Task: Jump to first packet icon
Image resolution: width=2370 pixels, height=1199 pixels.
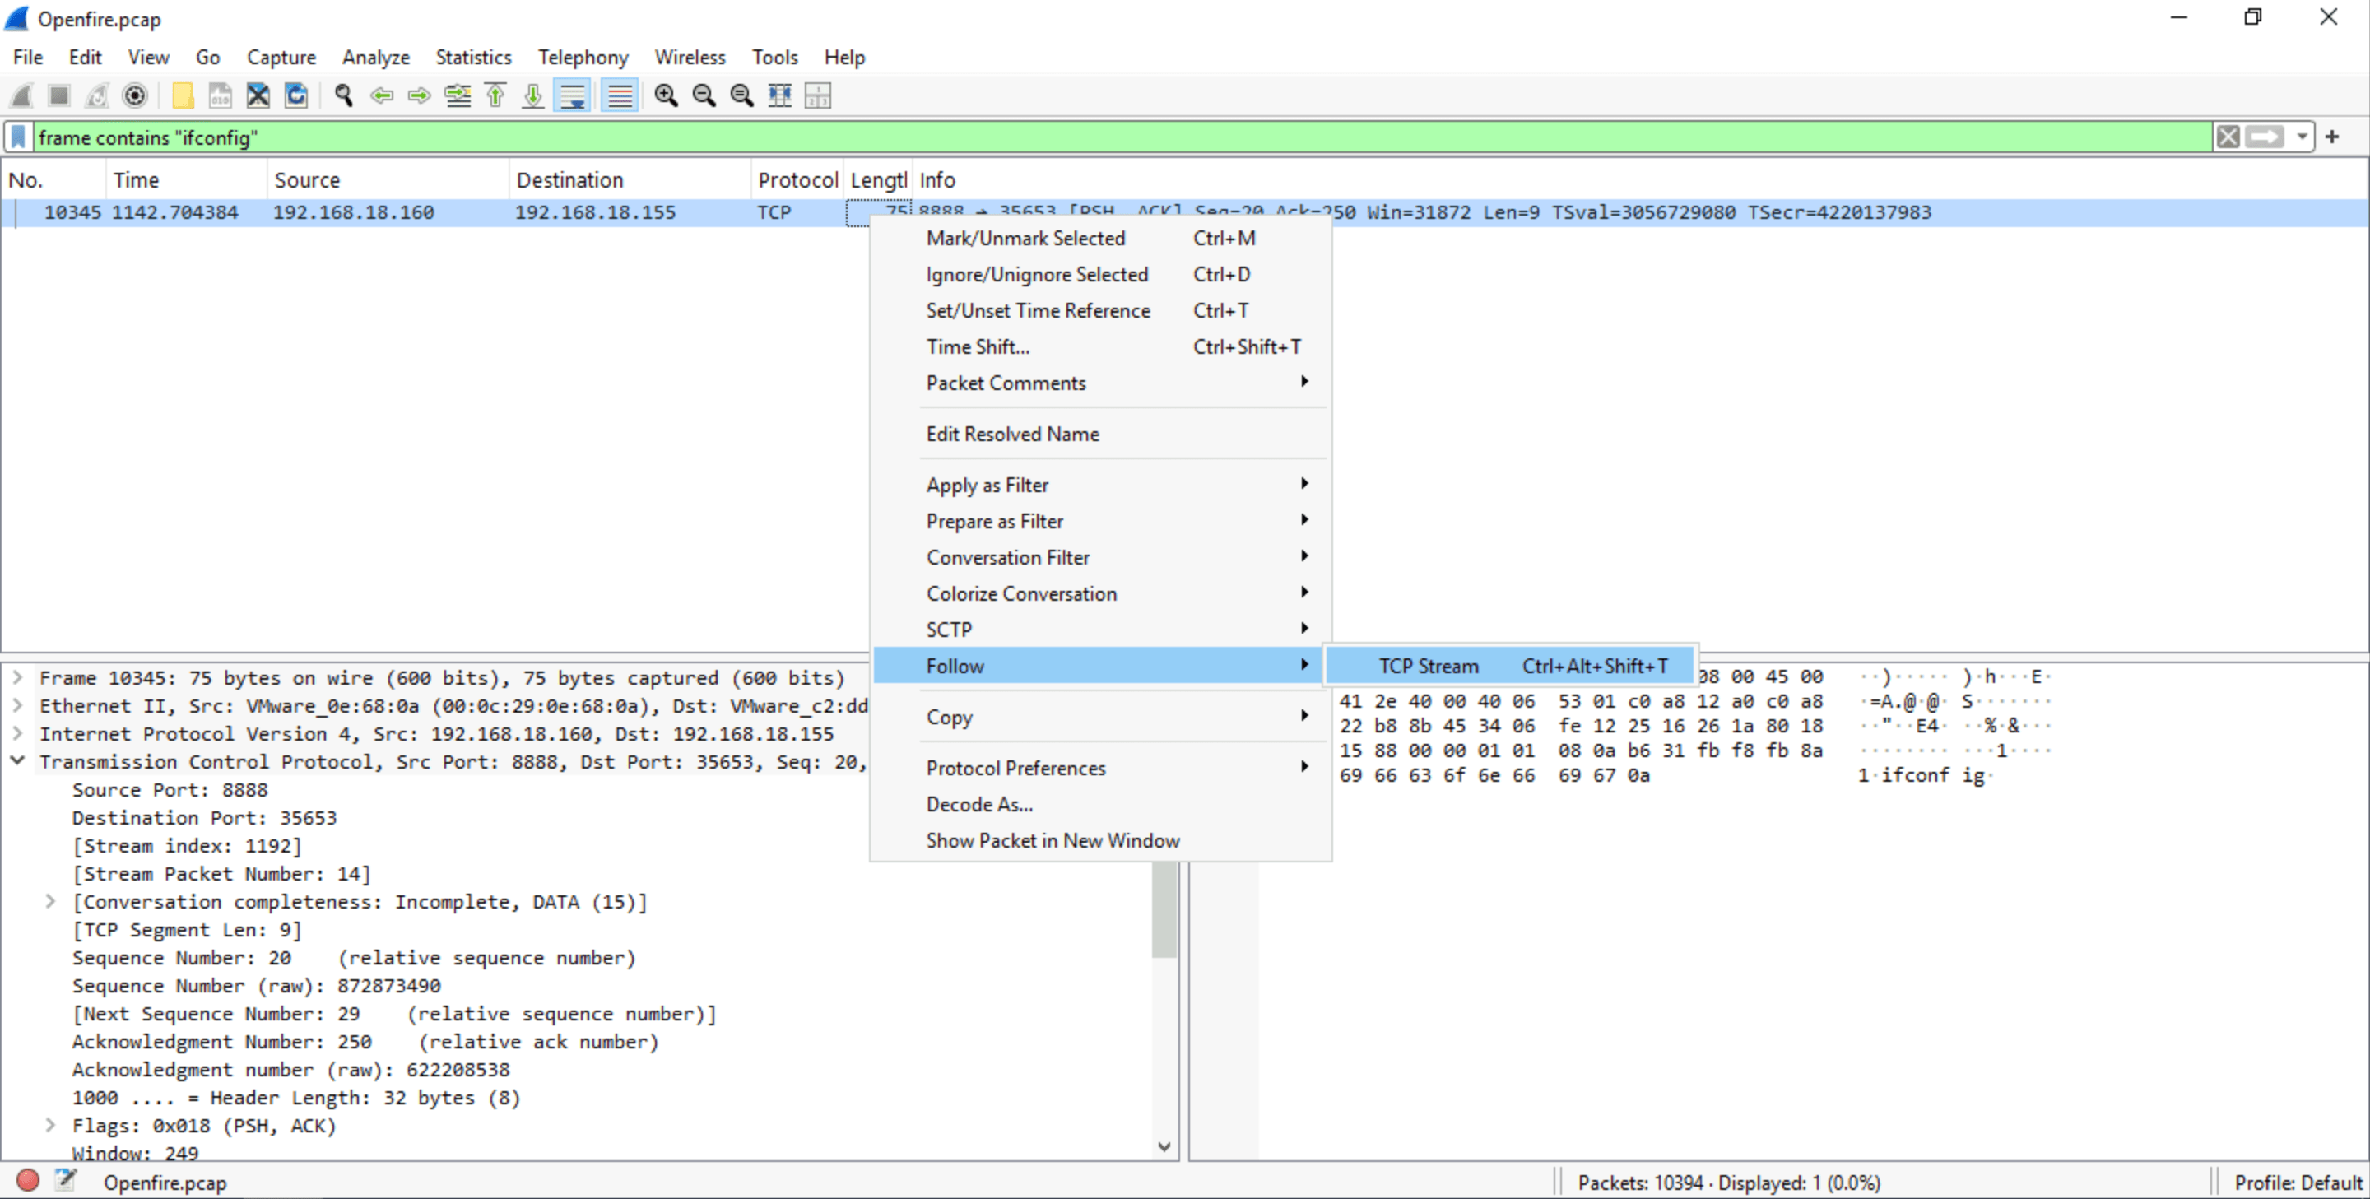Action: tap(495, 95)
